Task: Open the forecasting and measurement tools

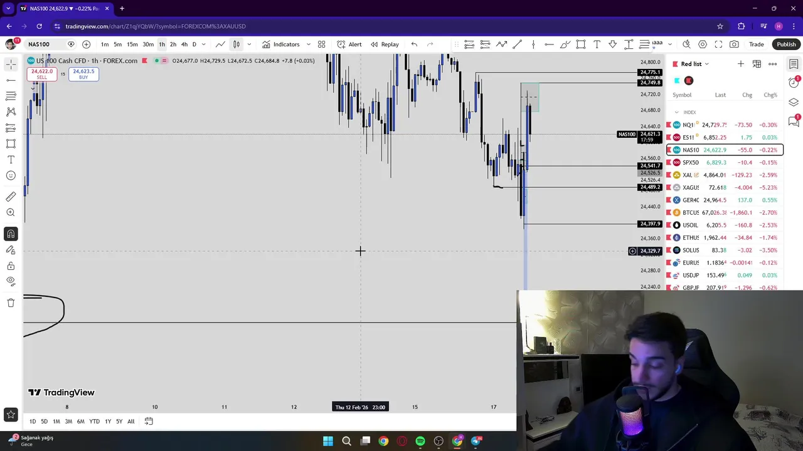Action: (11, 128)
